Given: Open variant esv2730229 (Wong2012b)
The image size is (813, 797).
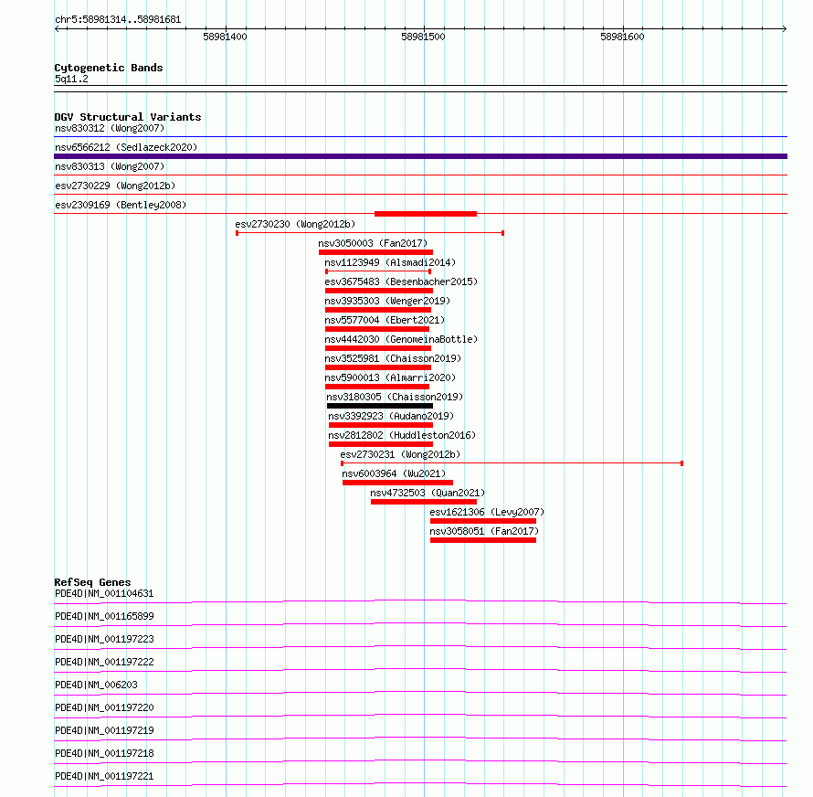Looking at the screenshot, I should click(x=115, y=186).
